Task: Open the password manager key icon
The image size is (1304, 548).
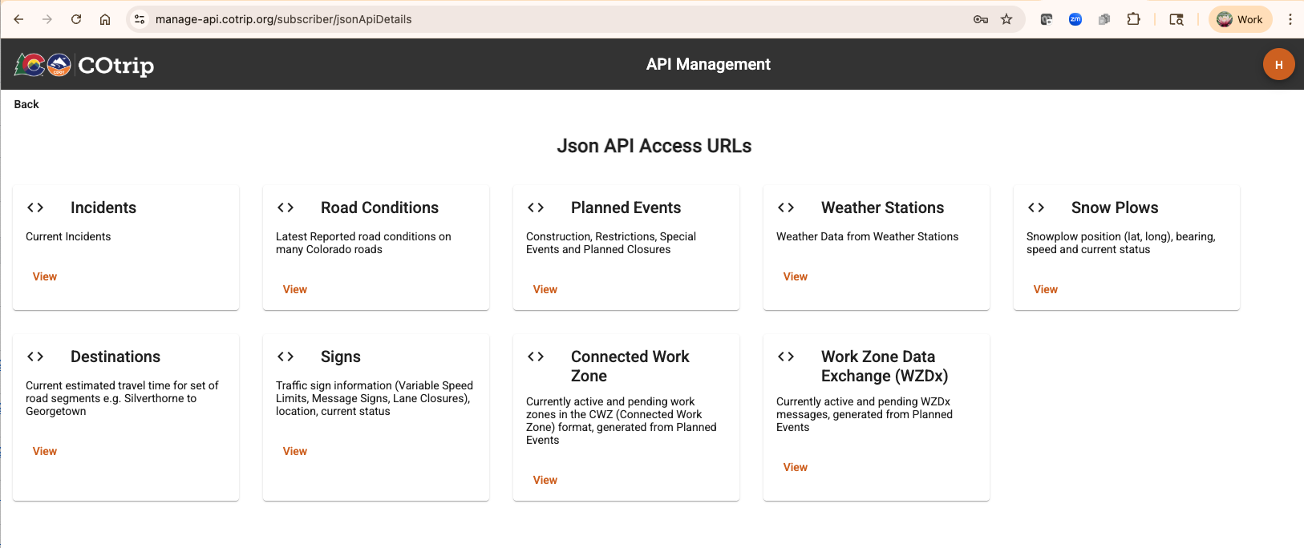Action: point(980,19)
